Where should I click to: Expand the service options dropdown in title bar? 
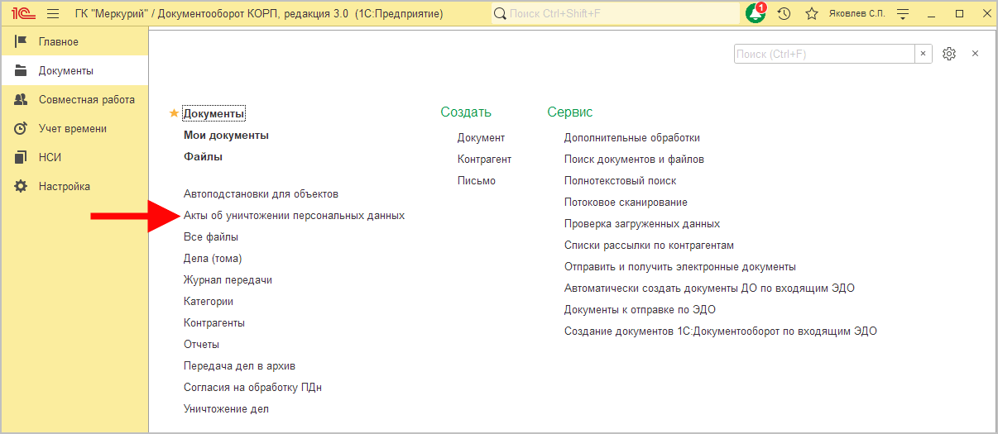(903, 14)
